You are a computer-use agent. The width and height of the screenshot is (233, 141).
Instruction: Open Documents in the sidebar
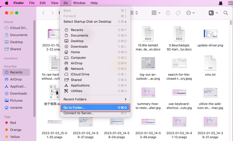[16, 35]
